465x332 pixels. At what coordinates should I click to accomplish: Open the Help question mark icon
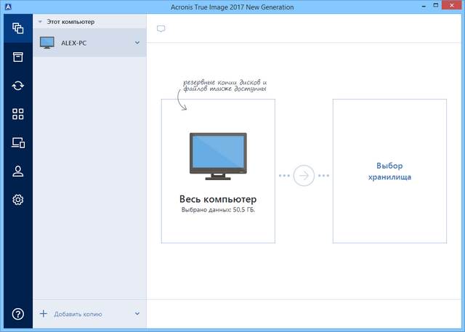click(16, 314)
